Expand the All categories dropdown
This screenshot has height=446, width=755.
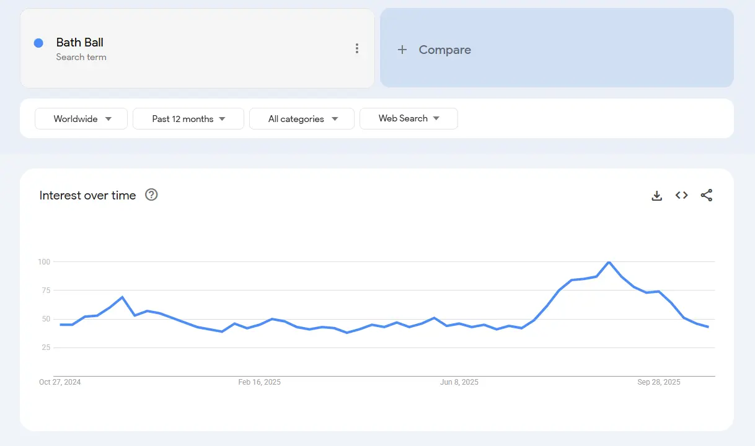pyautogui.click(x=302, y=118)
